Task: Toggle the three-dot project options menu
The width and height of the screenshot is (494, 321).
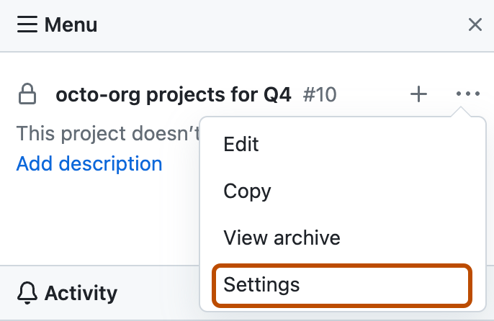Action: pyautogui.click(x=468, y=94)
